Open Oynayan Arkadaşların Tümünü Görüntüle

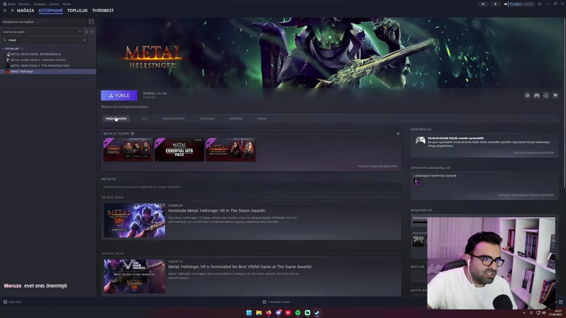(x=526, y=195)
